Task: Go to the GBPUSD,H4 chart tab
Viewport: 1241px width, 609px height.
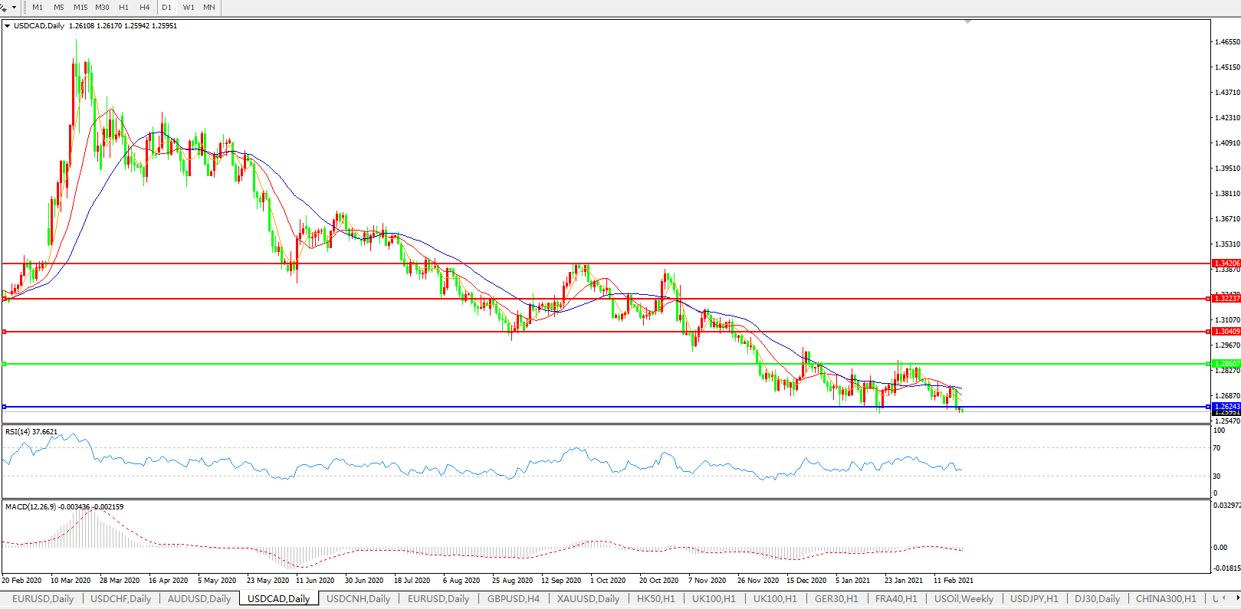Action: click(x=514, y=599)
